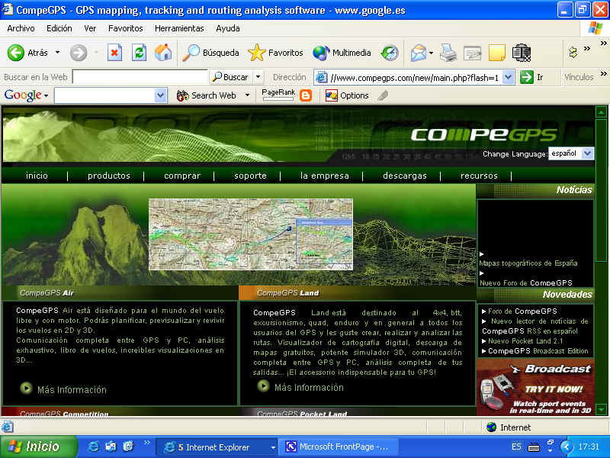Click the Inicio start button

point(39,447)
